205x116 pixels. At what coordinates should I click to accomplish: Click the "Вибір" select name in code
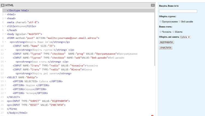pyautogui.click(x=31, y=77)
